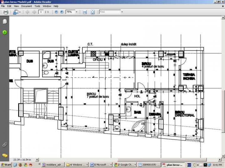Expand the 75% zoom level dropdown
The image size is (225, 168).
pos(77,12)
